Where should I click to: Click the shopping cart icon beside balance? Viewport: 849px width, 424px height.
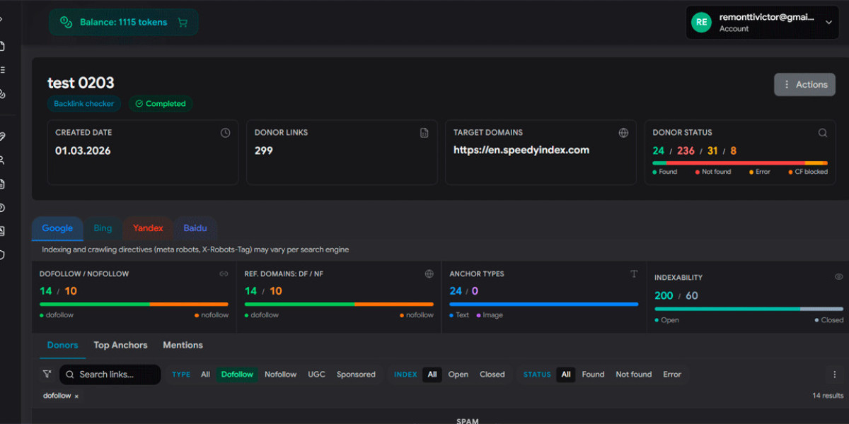pos(183,23)
